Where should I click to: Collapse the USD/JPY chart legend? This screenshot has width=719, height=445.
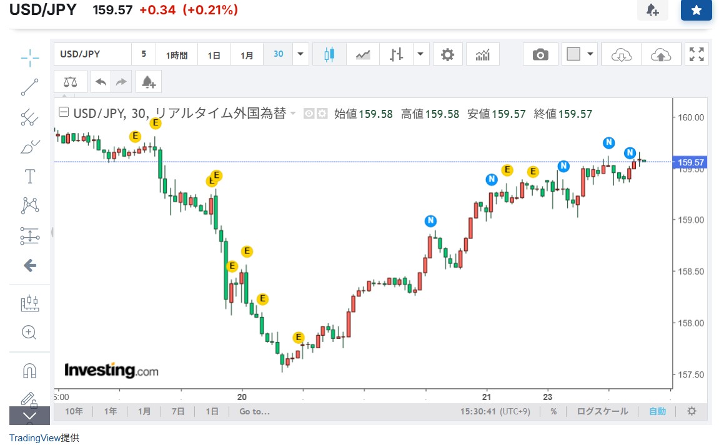(63, 113)
